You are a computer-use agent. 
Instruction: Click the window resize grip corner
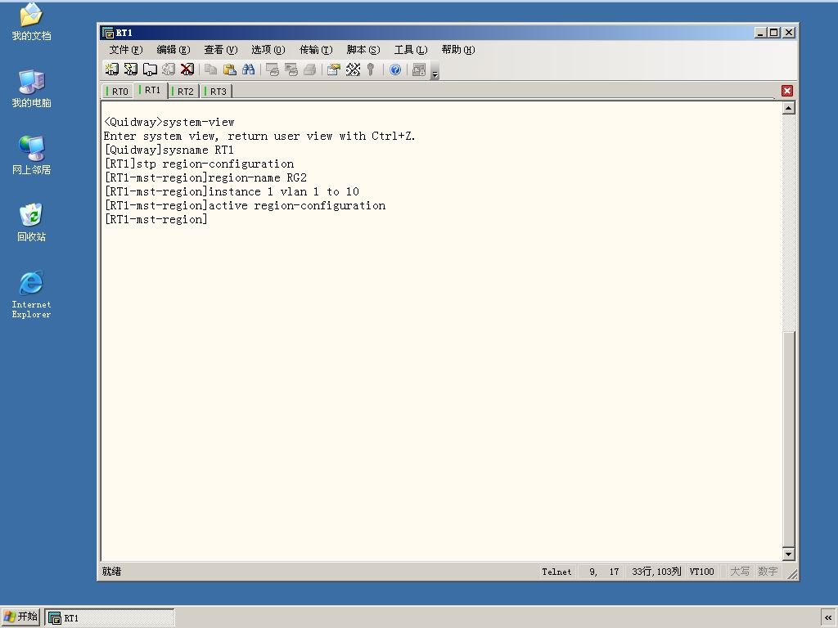pyautogui.click(x=792, y=574)
